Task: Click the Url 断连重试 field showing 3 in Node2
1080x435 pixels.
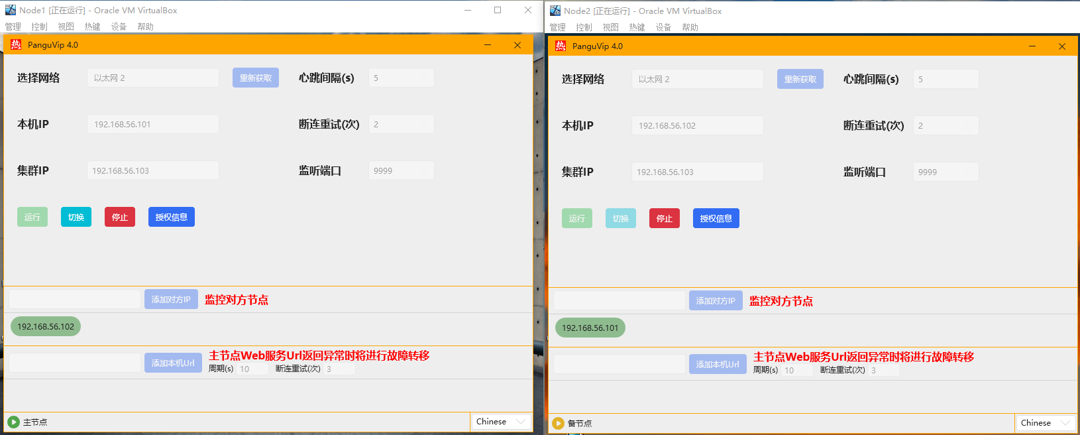Action: click(x=884, y=370)
